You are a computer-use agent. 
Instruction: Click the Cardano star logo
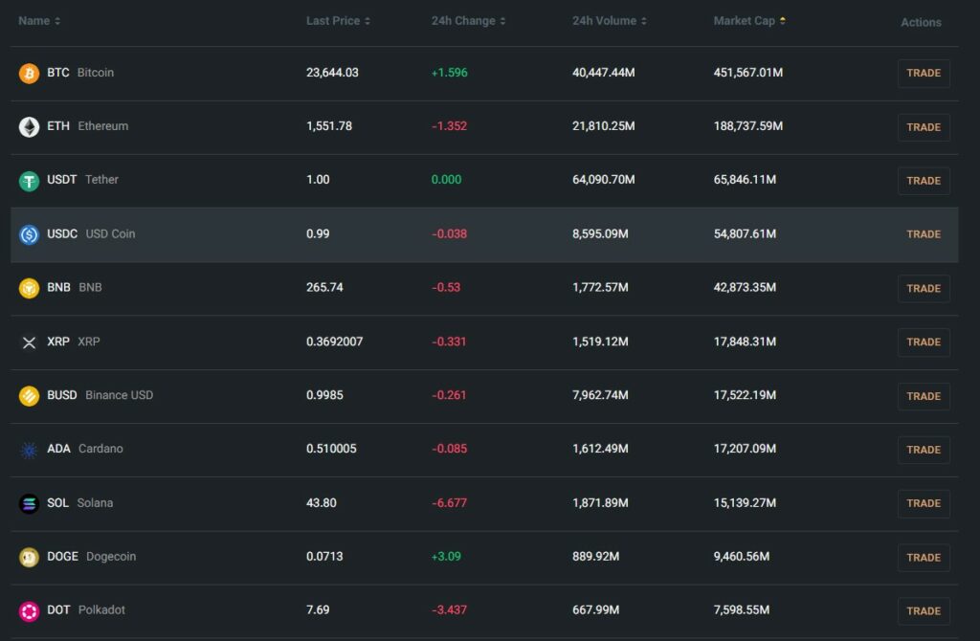coord(29,450)
